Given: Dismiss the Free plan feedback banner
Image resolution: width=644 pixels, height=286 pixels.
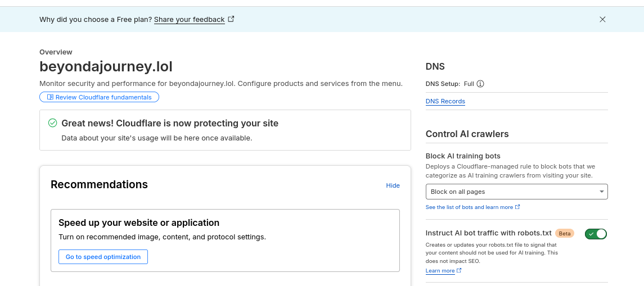Looking at the screenshot, I should [602, 19].
